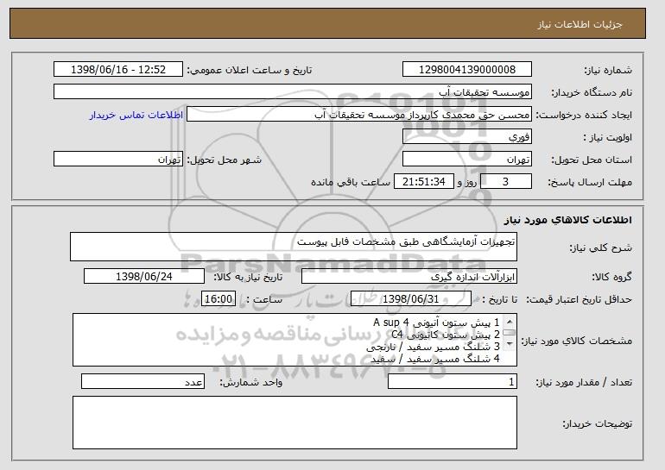The width and height of the screenshot is (665, 470).
Task: Click the remaining time countdown field
Action: (424, 182)
